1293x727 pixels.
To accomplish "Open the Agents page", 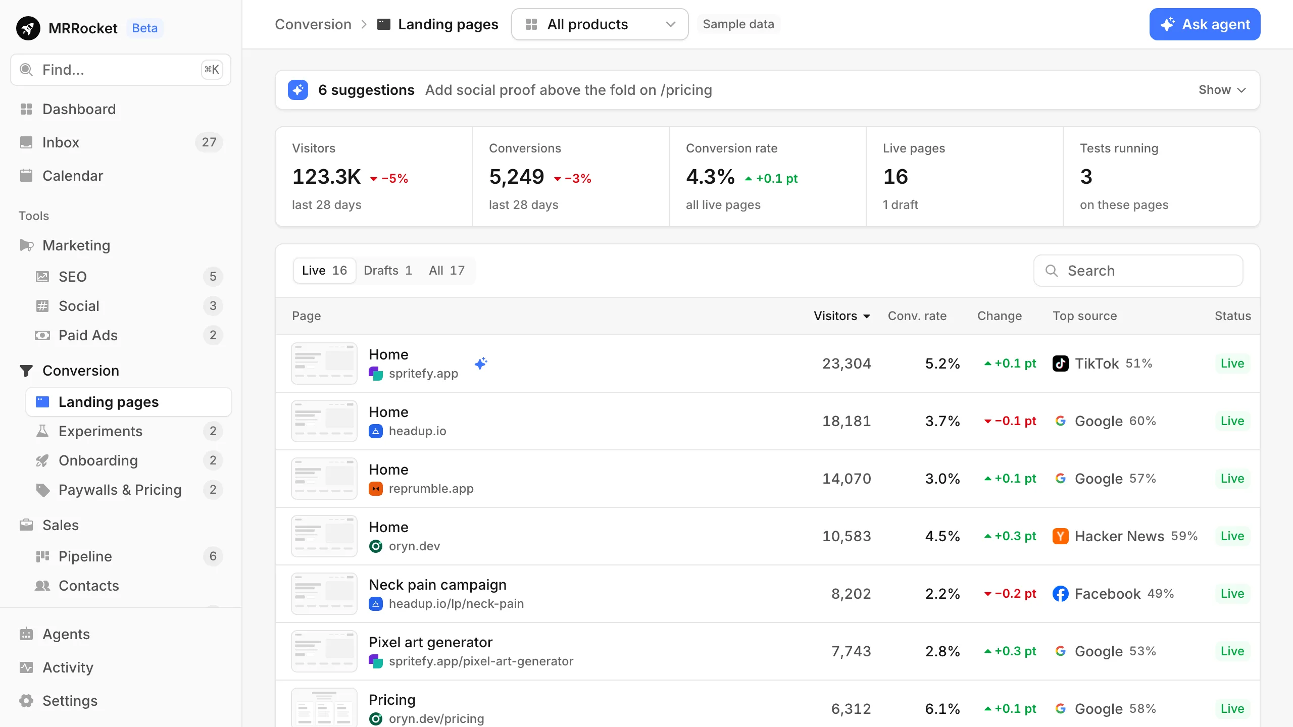I will point(121,634).
